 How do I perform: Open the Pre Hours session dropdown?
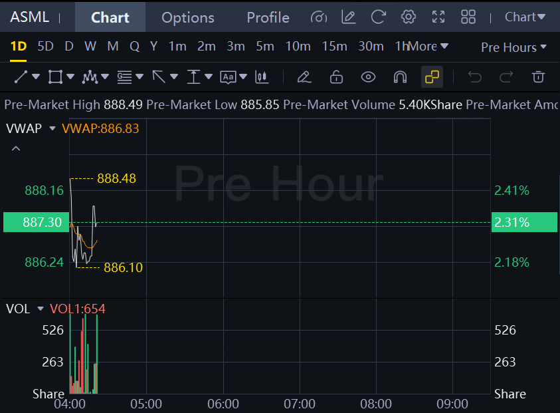(x=513, y=47)
